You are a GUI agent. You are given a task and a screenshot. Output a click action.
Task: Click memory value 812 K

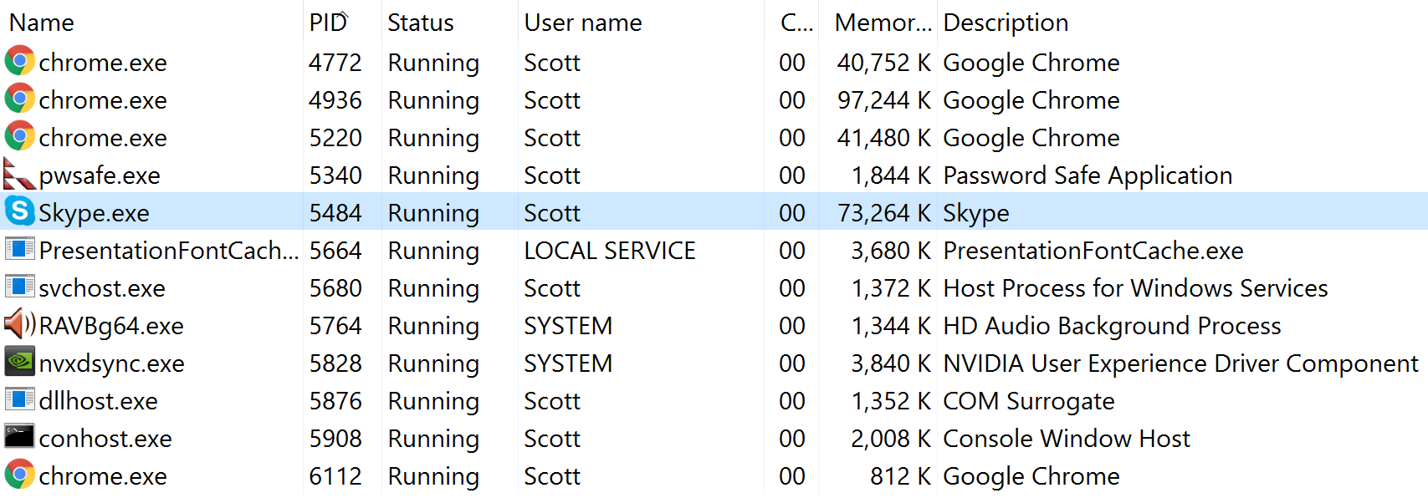pos(900,476)
